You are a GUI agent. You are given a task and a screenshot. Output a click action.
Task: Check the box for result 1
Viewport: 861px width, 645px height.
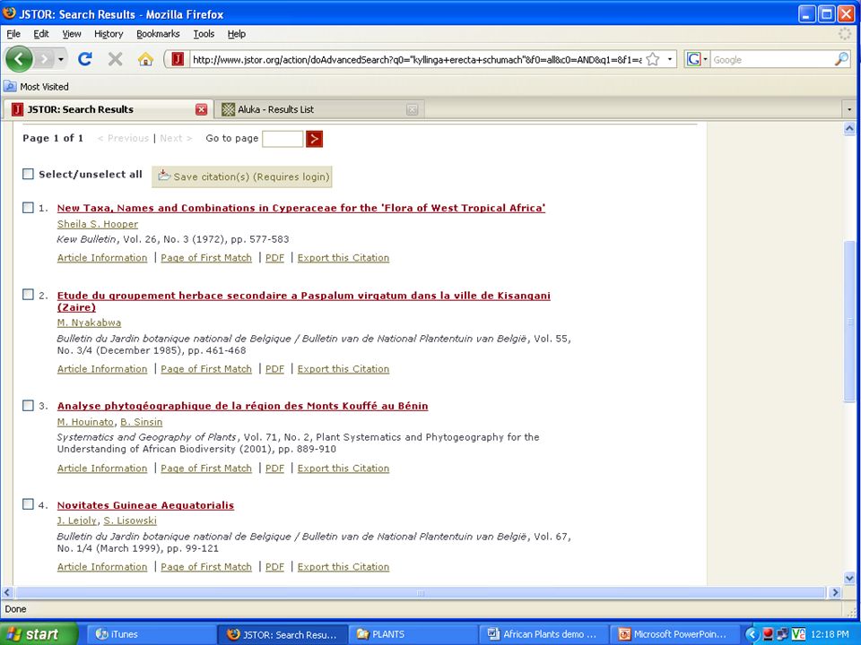[x=28, y=207]
